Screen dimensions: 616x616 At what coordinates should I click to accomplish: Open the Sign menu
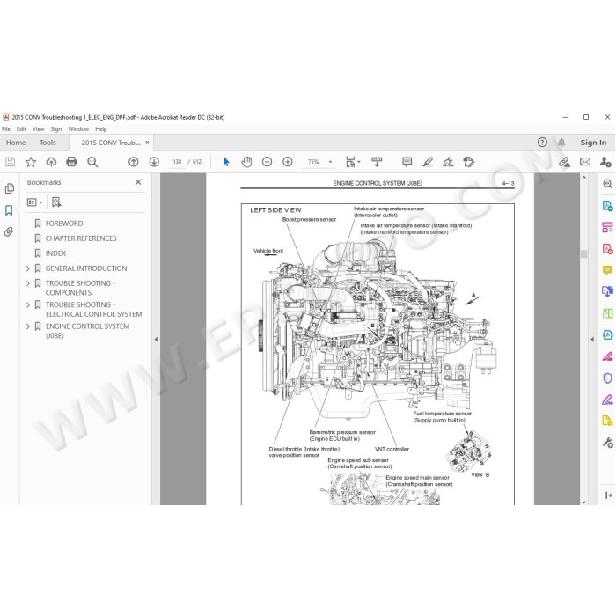56,128
